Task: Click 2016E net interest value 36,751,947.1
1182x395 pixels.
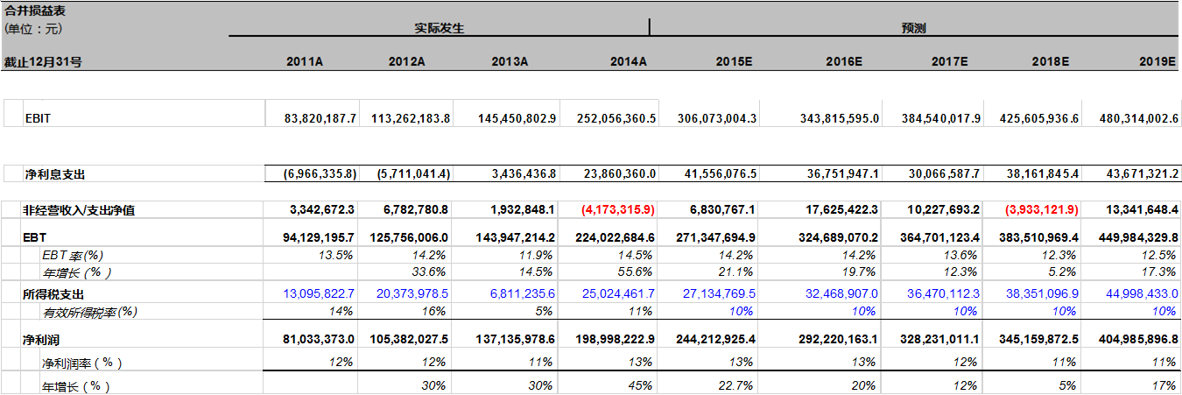Action: 827,174
